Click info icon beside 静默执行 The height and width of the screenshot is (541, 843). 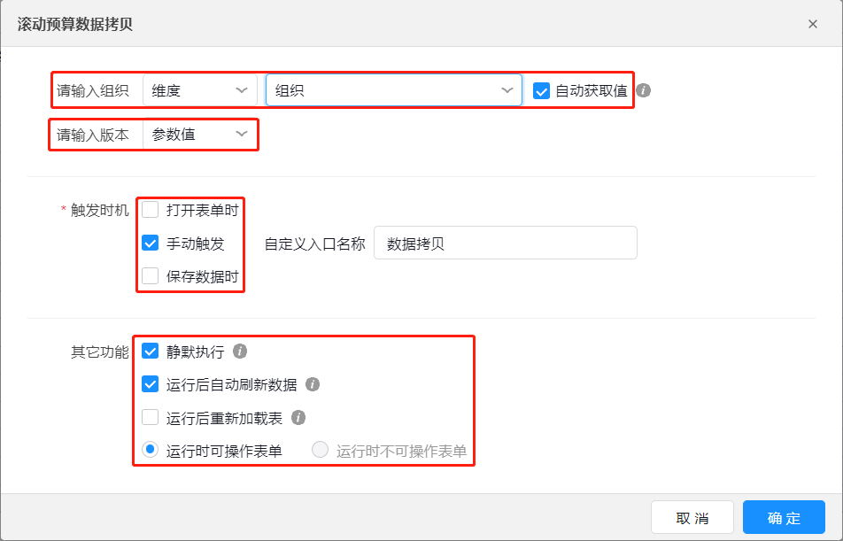240,352
